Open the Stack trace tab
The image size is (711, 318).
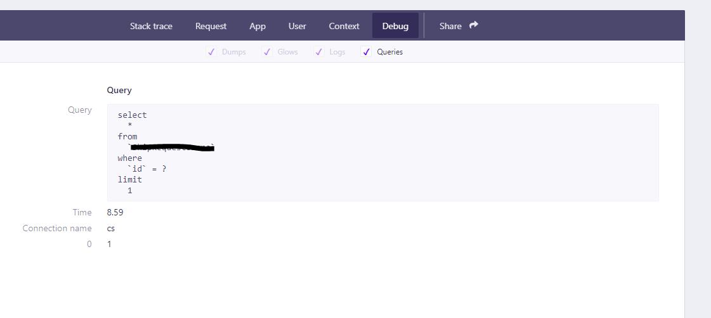click(x=151, y=26)
